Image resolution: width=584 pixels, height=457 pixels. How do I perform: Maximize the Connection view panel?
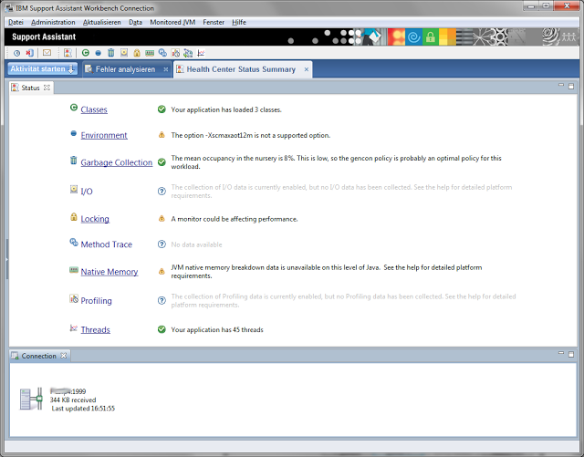pos(571,354)
